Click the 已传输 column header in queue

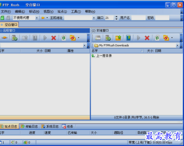coord(78,133)
